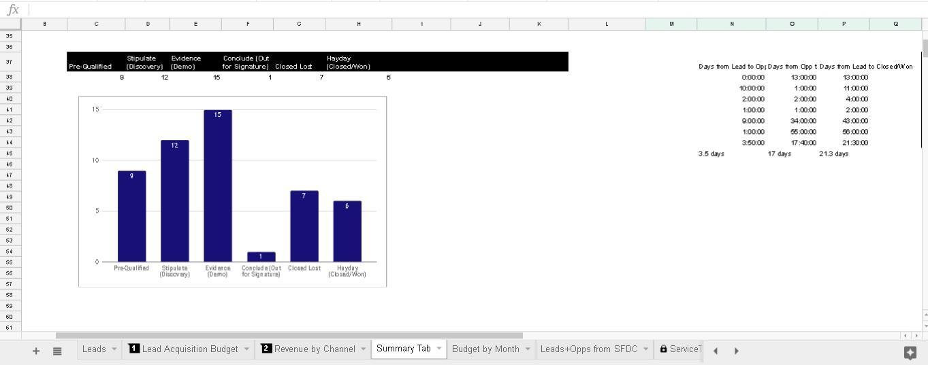Viewport: 928px width, 365px height.
Task: Select the 10:00:00 cell
Action: tap(732, 88)
